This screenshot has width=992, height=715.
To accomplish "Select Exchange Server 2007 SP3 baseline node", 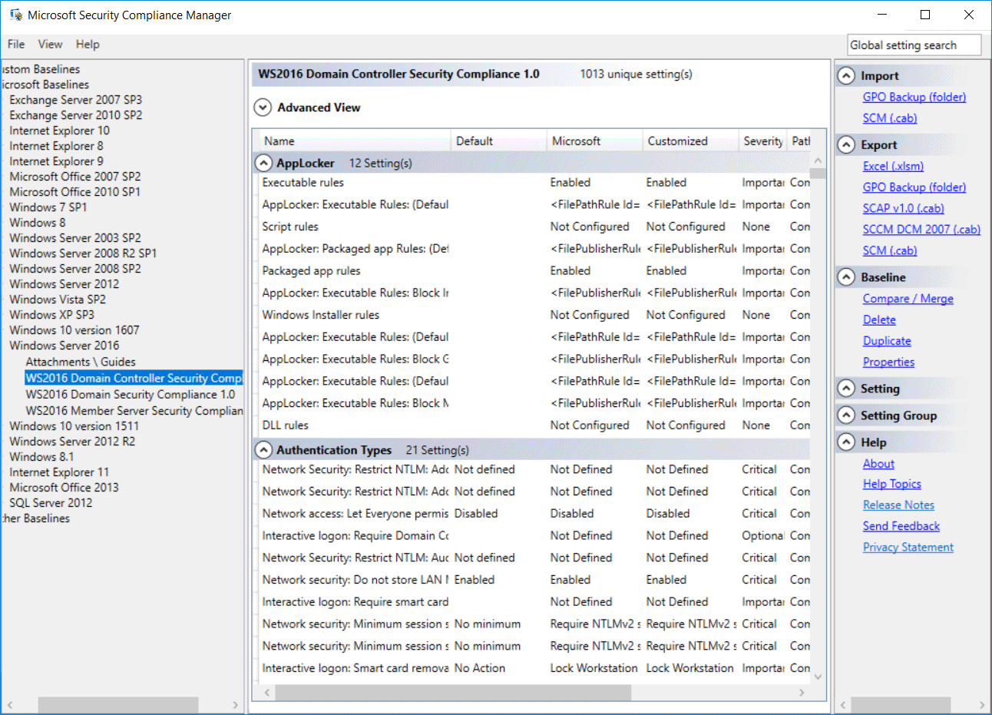I will coord(75,100).
